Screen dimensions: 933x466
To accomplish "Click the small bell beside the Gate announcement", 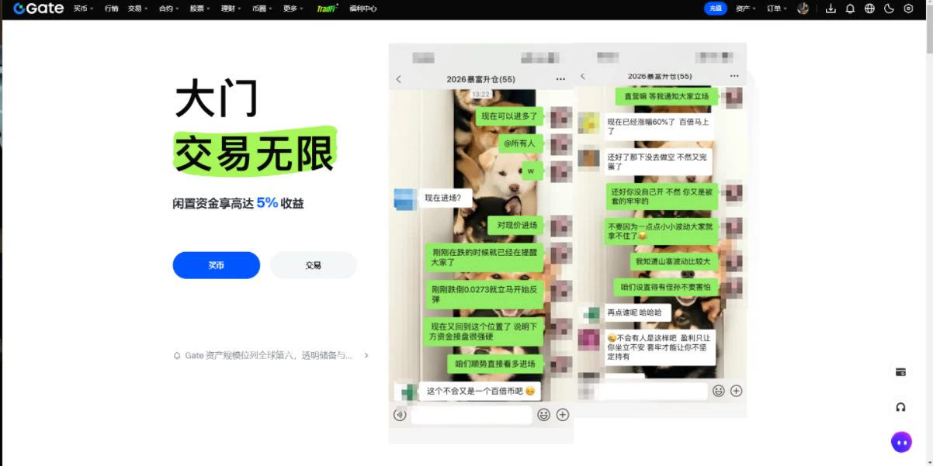I will 177,355.
